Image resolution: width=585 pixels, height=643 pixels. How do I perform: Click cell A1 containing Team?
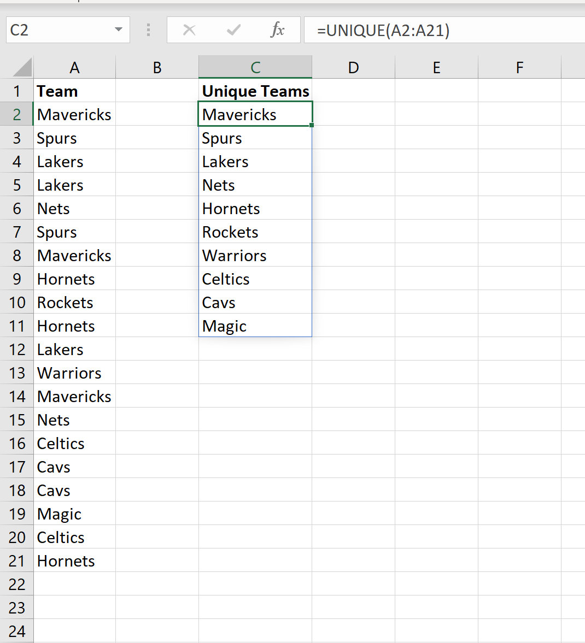click(74, 91)
